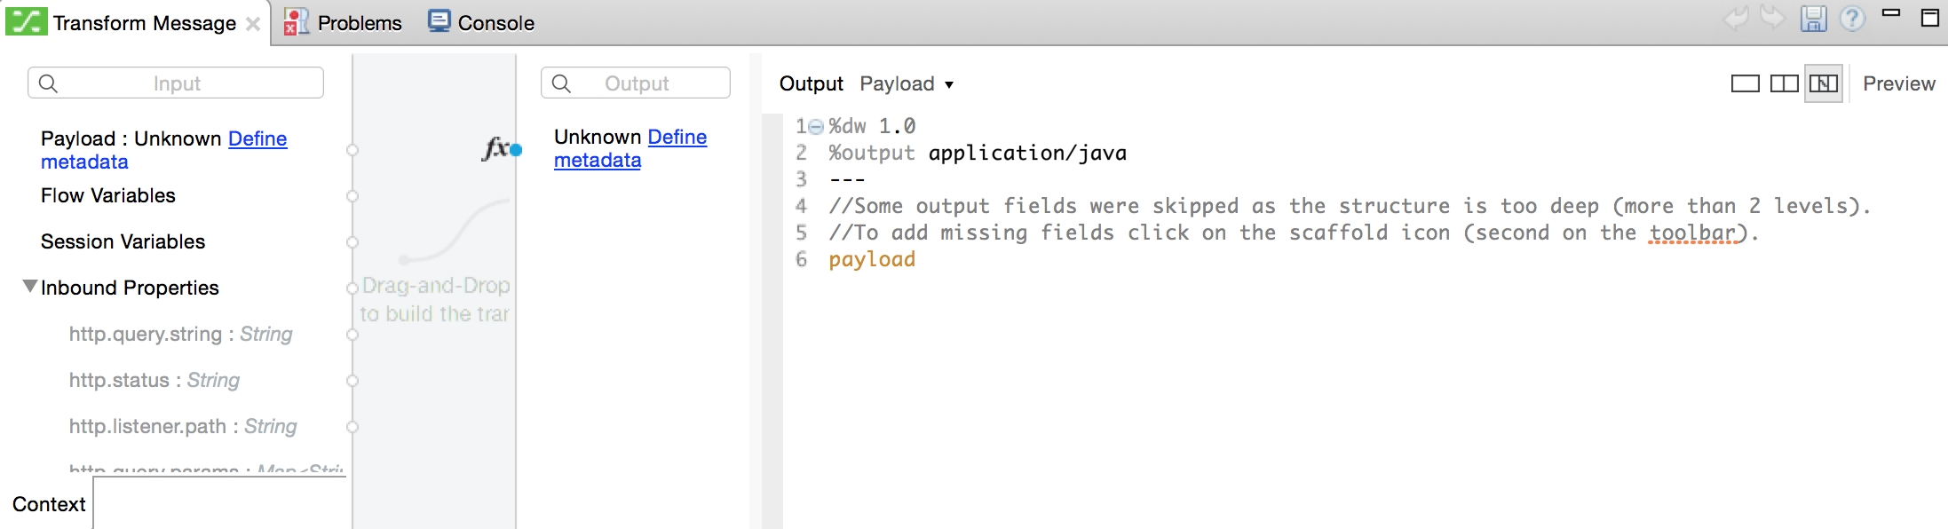Click the Output search magnifier icon
1948x529 pixels.
(561, 83)
